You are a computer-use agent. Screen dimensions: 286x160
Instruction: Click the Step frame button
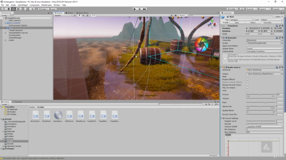tap(144, 9)
